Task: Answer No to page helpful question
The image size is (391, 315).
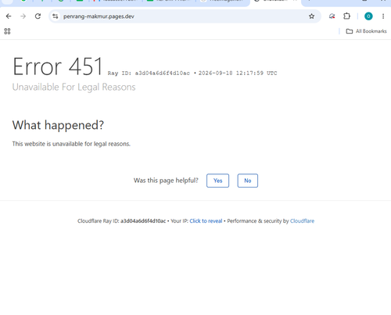Action: tap(248, 181)
